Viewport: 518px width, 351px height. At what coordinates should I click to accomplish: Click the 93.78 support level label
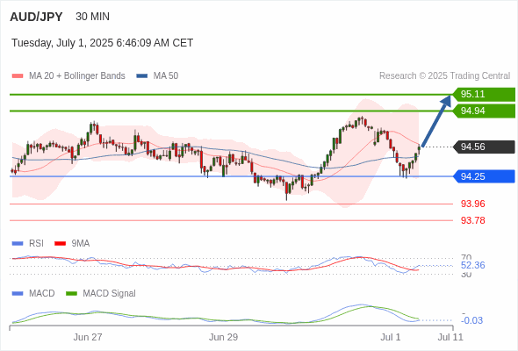tap(473, 220)
